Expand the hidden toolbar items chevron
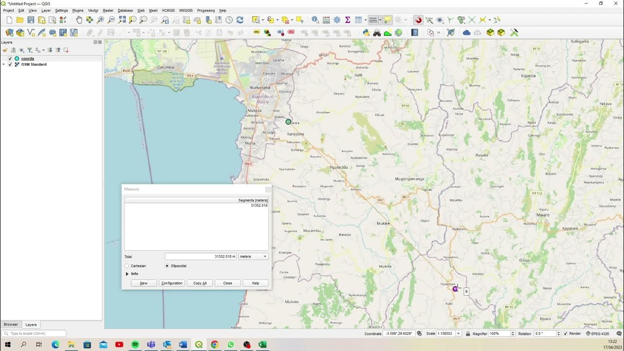The width and height of the screenshot is (624, 351). click(439, 33)
